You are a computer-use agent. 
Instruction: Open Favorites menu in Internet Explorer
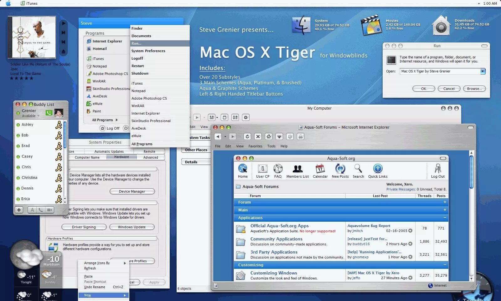tap(256, 146)
